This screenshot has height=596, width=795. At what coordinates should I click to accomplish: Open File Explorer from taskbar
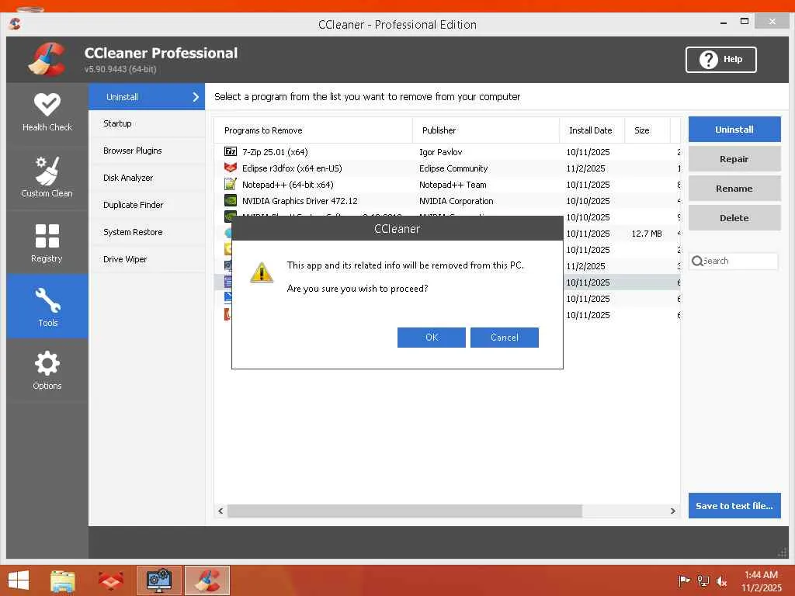click(63, 580)
